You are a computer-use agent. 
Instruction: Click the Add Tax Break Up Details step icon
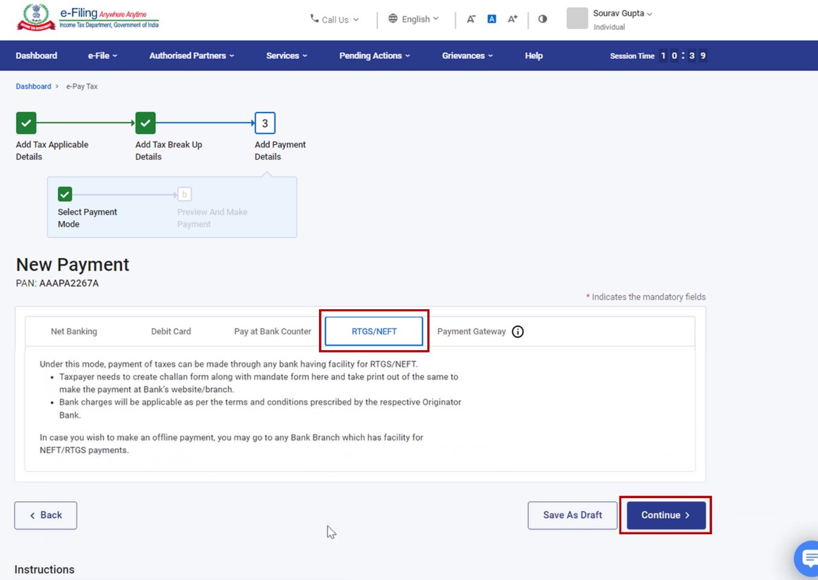click(x=145, y=123)
